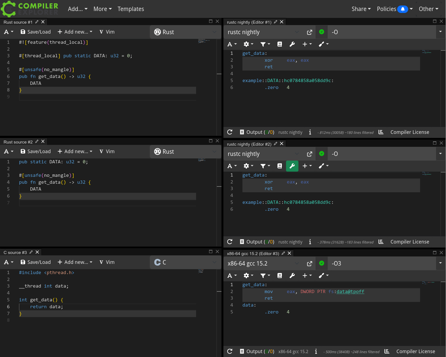Click highlighted green wrench in Editor #2
Viewport: 446px width, 357px height.
pos(292,166)
